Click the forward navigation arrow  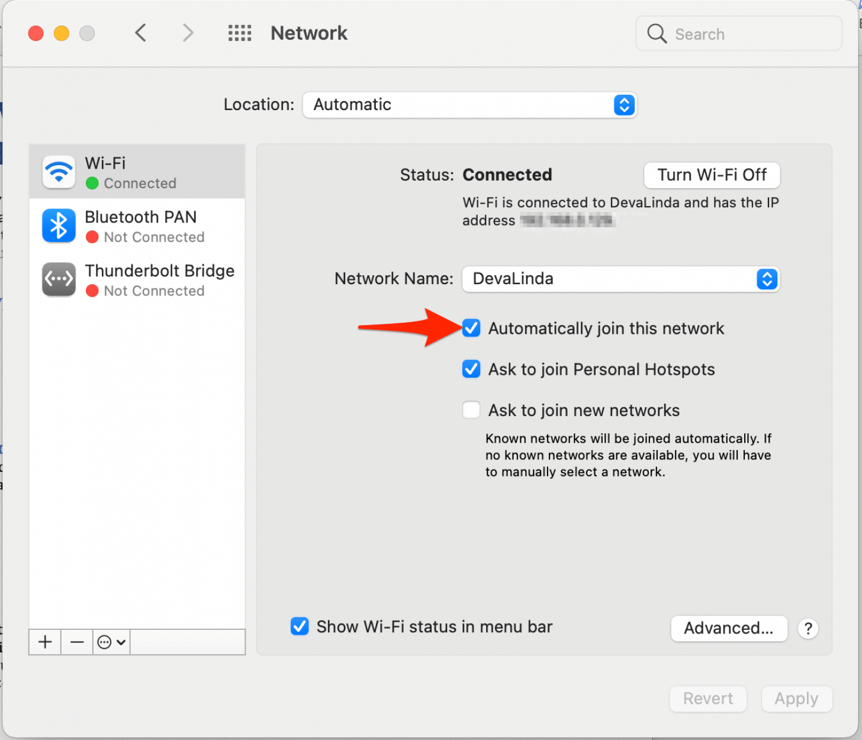[188, 33]
